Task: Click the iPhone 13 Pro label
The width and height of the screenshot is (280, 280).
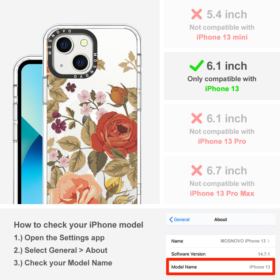Action: 222,141
